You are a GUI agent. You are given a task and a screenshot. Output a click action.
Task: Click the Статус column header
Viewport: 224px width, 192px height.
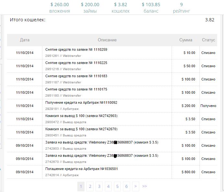208,40
